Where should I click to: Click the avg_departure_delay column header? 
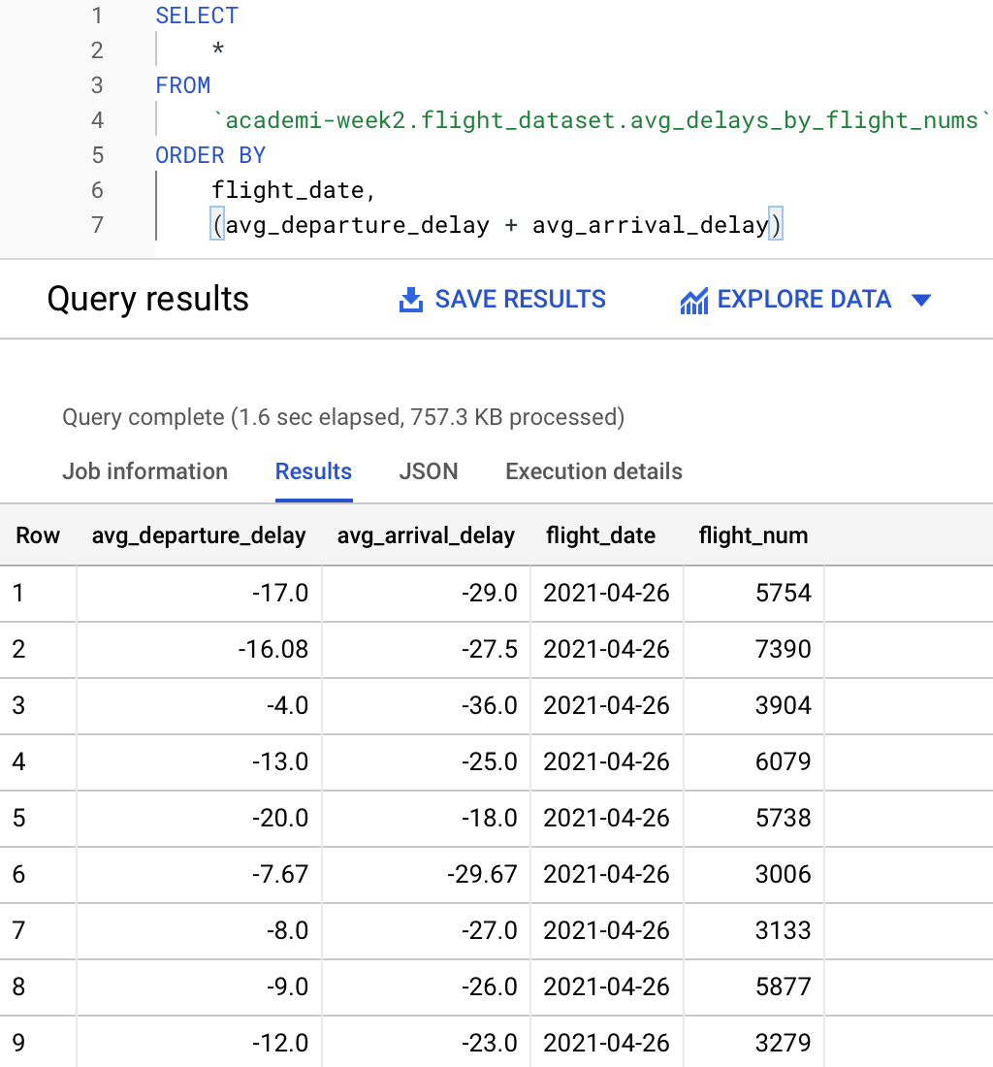click(199, 534)
